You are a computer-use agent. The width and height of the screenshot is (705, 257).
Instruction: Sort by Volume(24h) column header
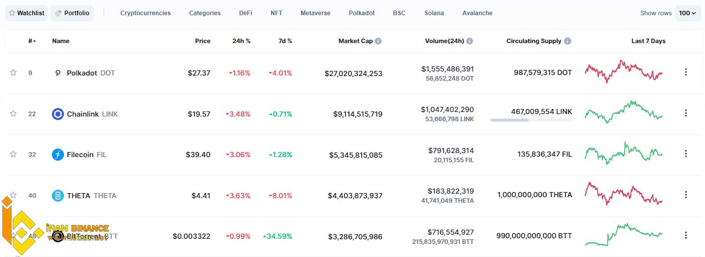444,41
